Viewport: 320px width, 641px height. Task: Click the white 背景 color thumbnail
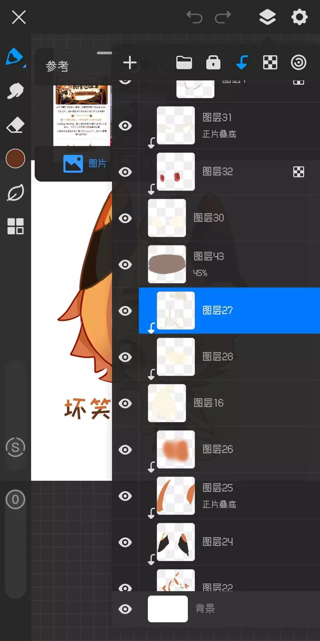(168, 609)
